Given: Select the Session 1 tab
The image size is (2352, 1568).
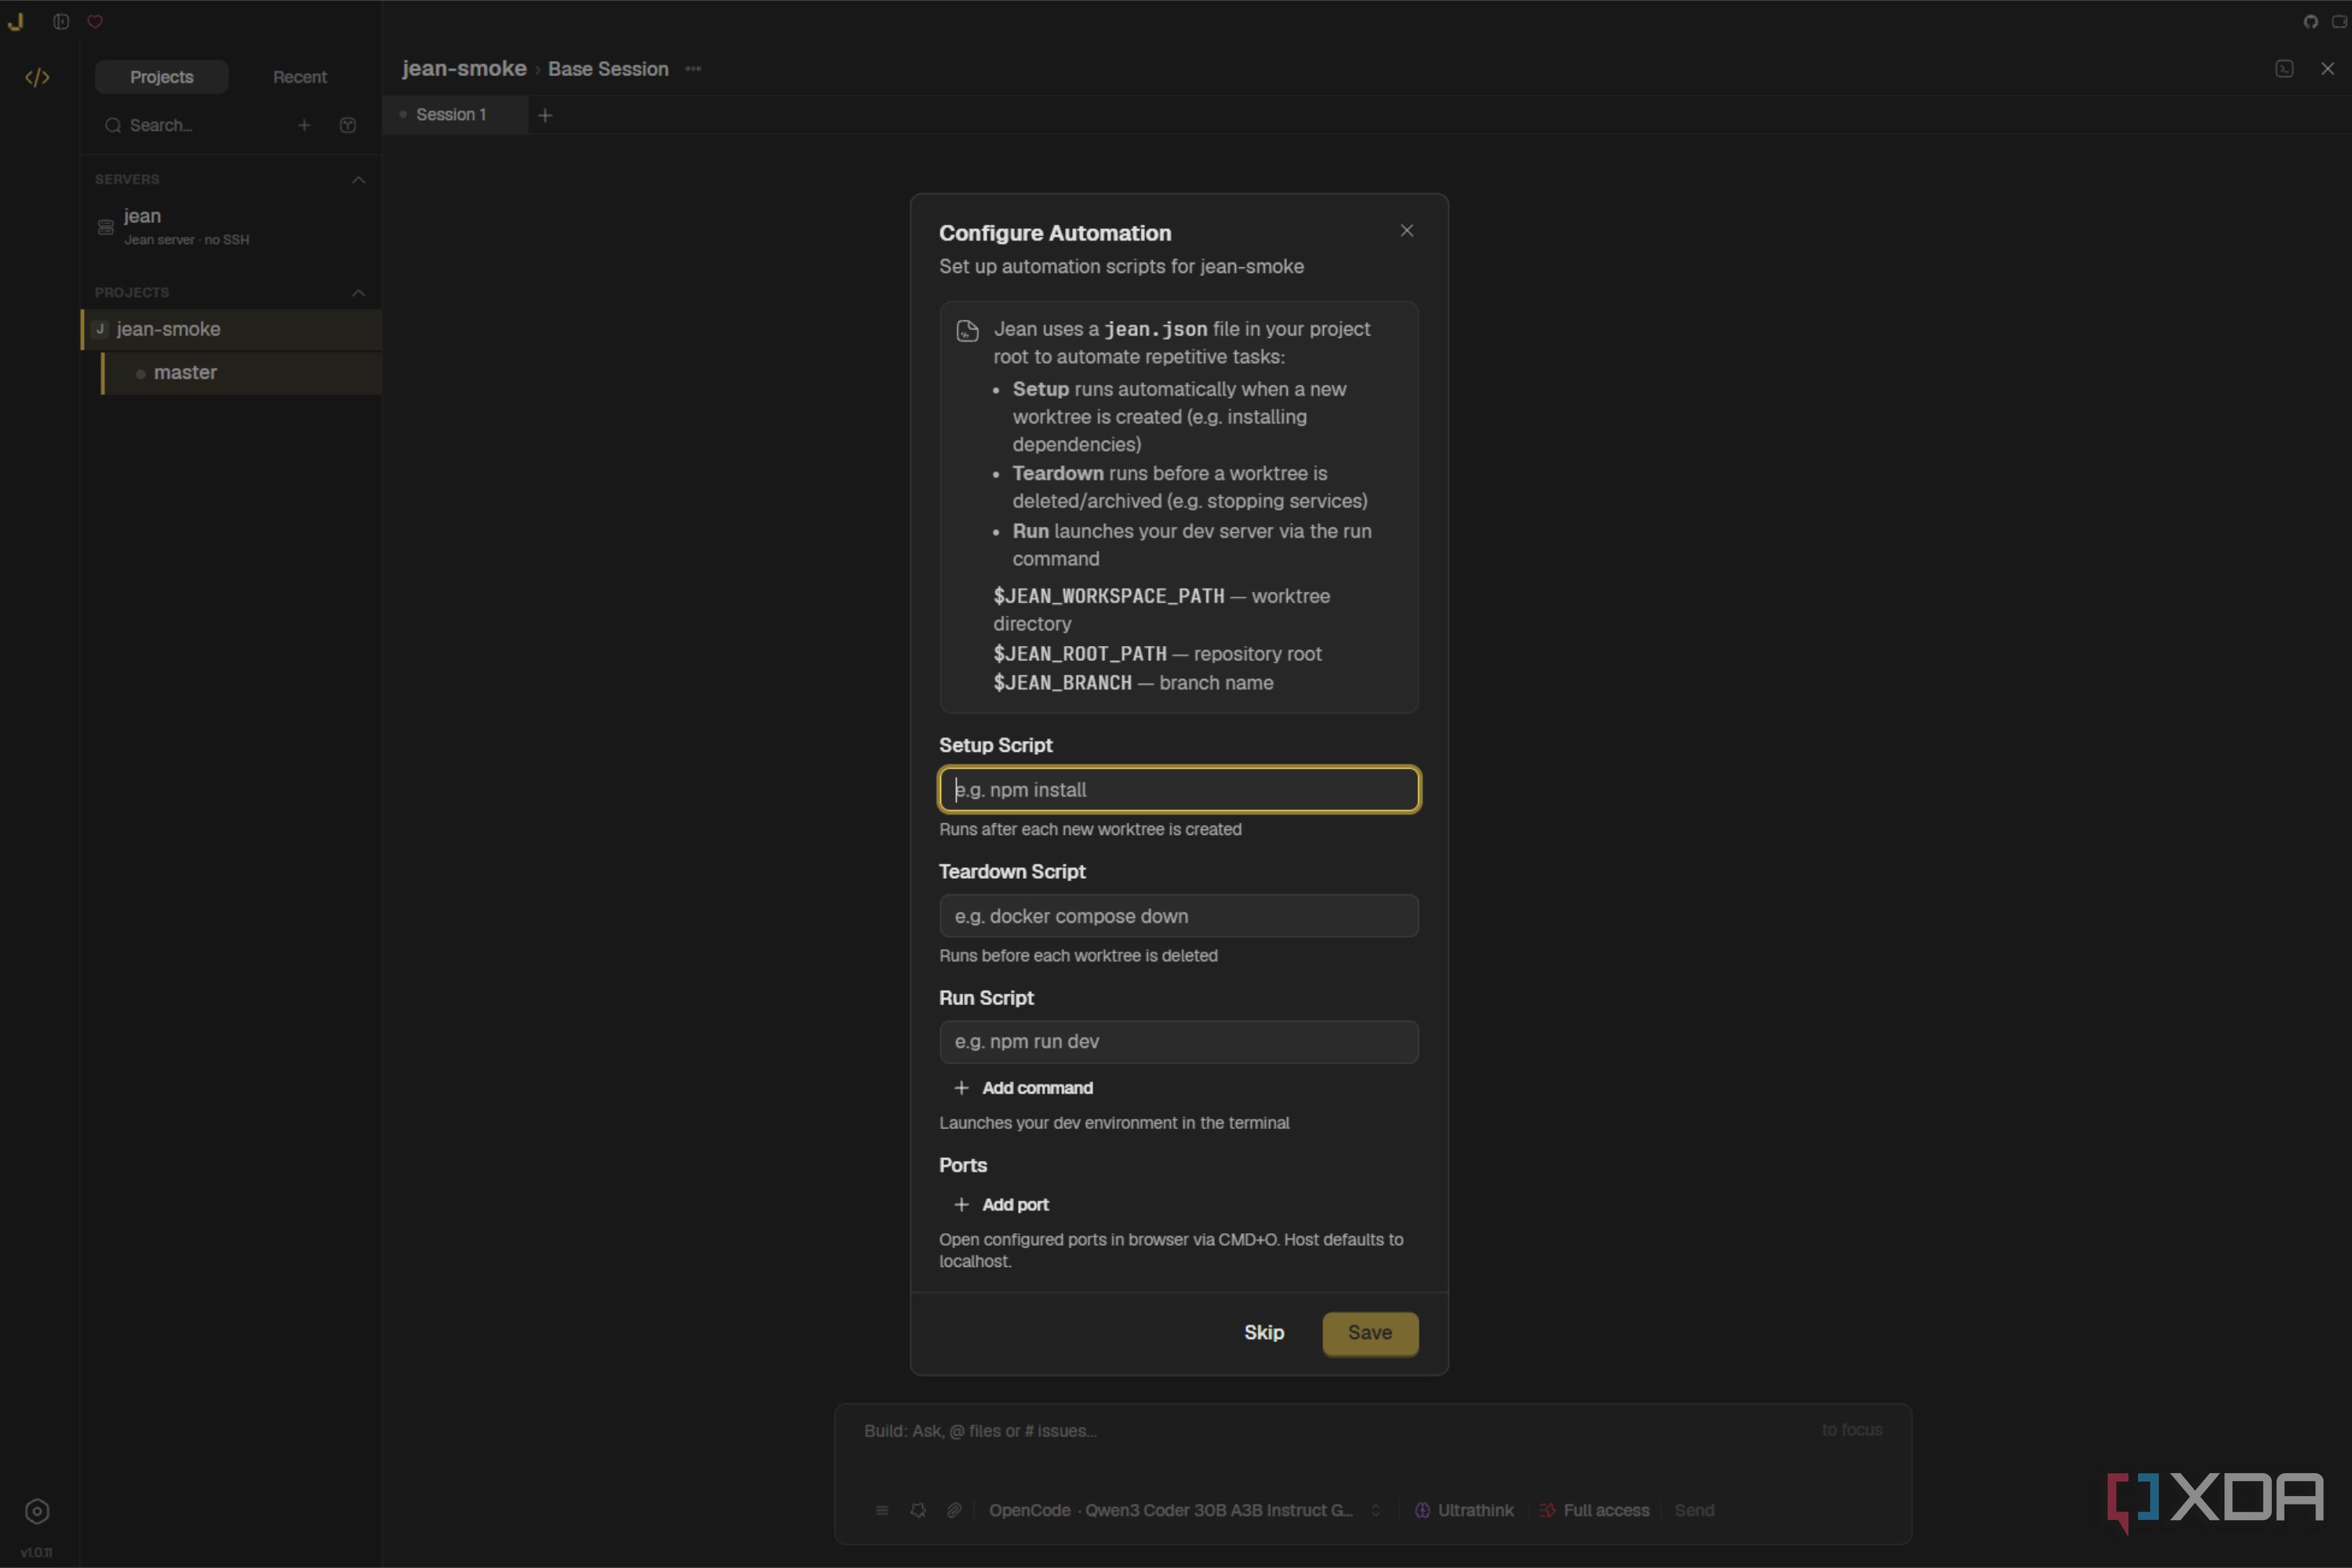Looking at the screenshot, I should click(x=455, y=115).
